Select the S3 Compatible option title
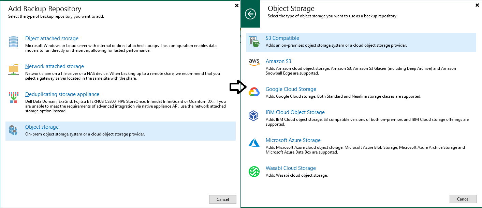Image resolution: width=482 pixels, height=208 pixels. point(282,38)
